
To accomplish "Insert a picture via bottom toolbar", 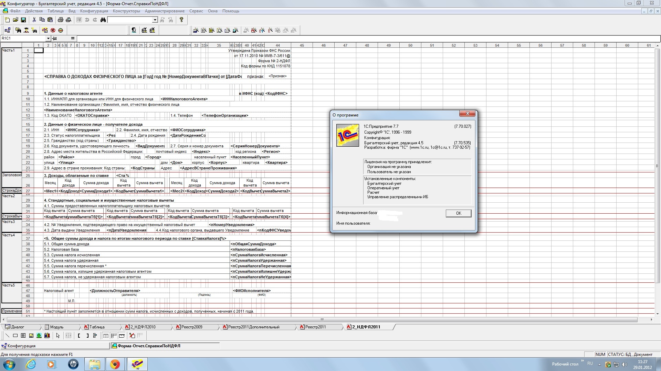I will click(x=31, y=336).
